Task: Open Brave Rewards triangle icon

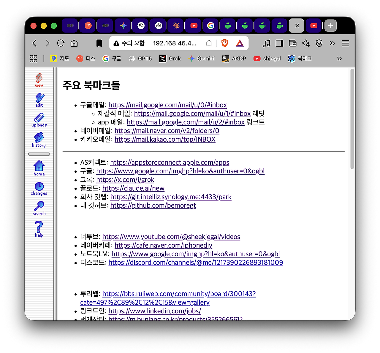Action: coord(240,43)
